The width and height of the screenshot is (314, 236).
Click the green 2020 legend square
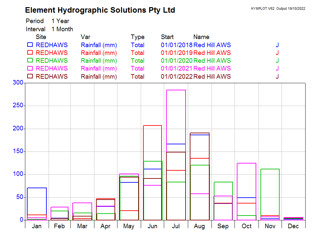point(30,60)
